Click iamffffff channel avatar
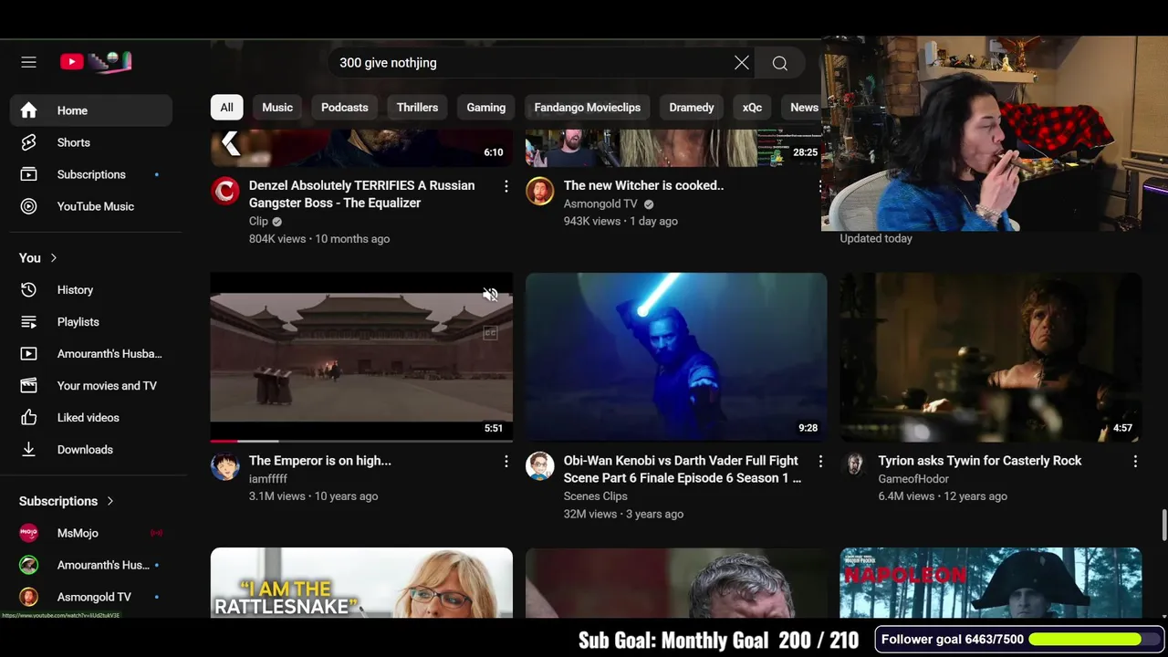 point(225,466)
